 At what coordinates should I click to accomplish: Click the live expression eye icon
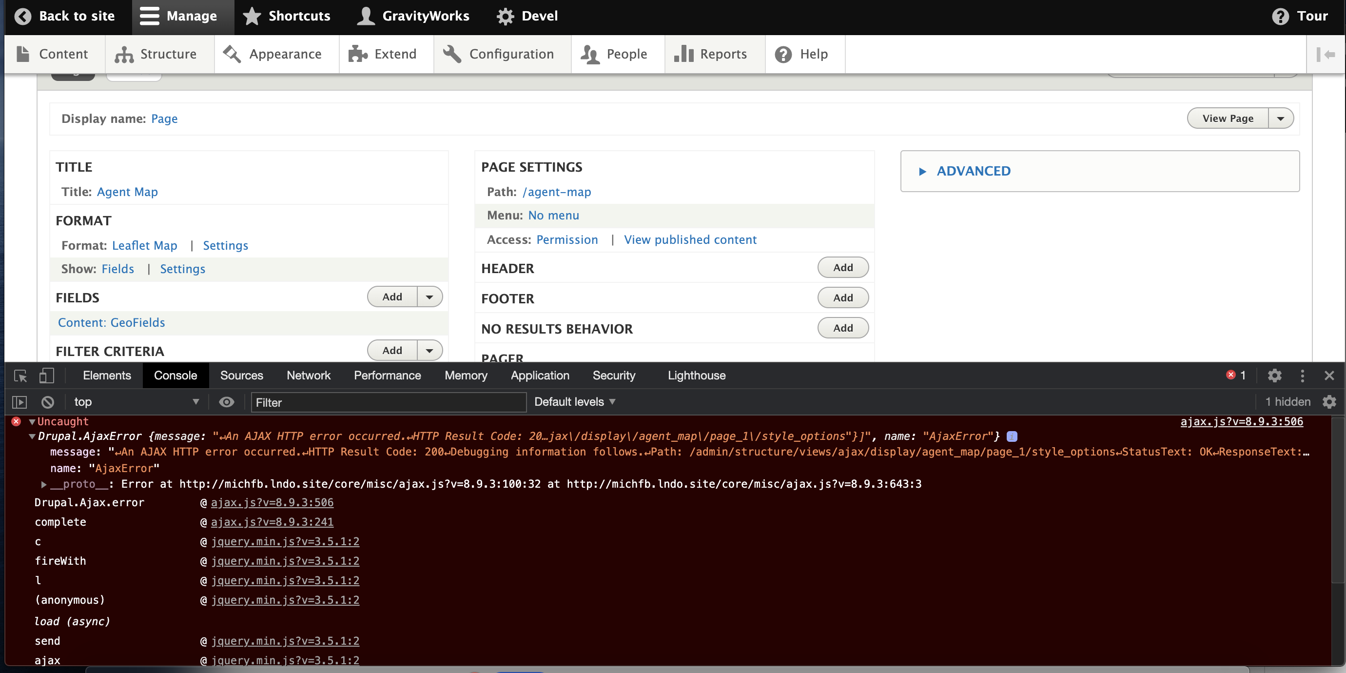pos(226,402)
